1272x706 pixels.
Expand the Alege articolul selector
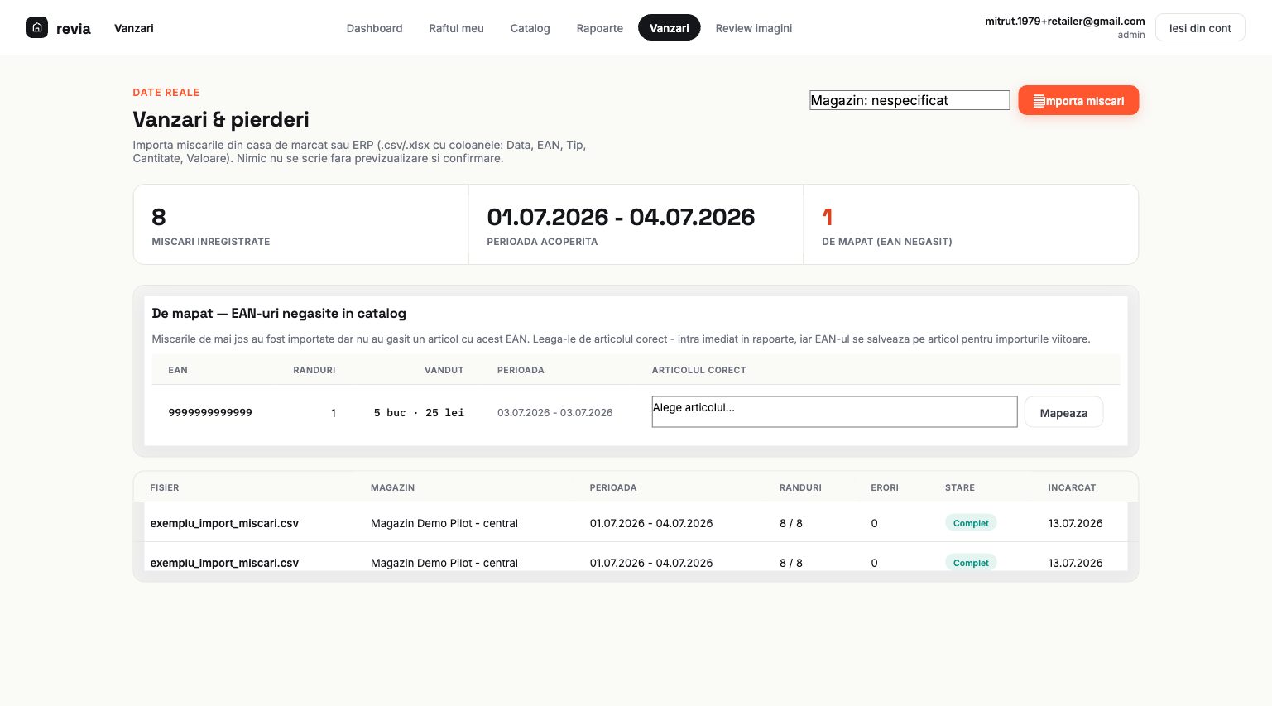click(834, 412)
